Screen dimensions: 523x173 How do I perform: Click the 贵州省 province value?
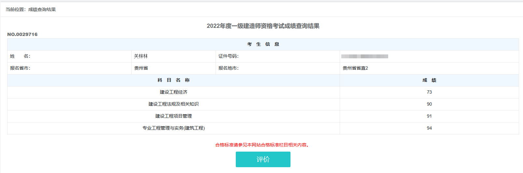coord(141,68)
